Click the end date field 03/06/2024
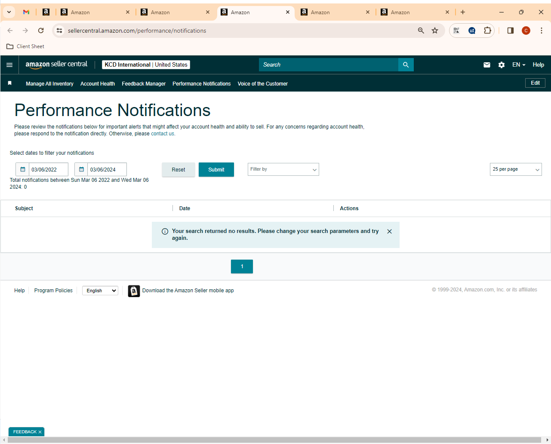Screen dimensions: 551x444 point(107,169)
